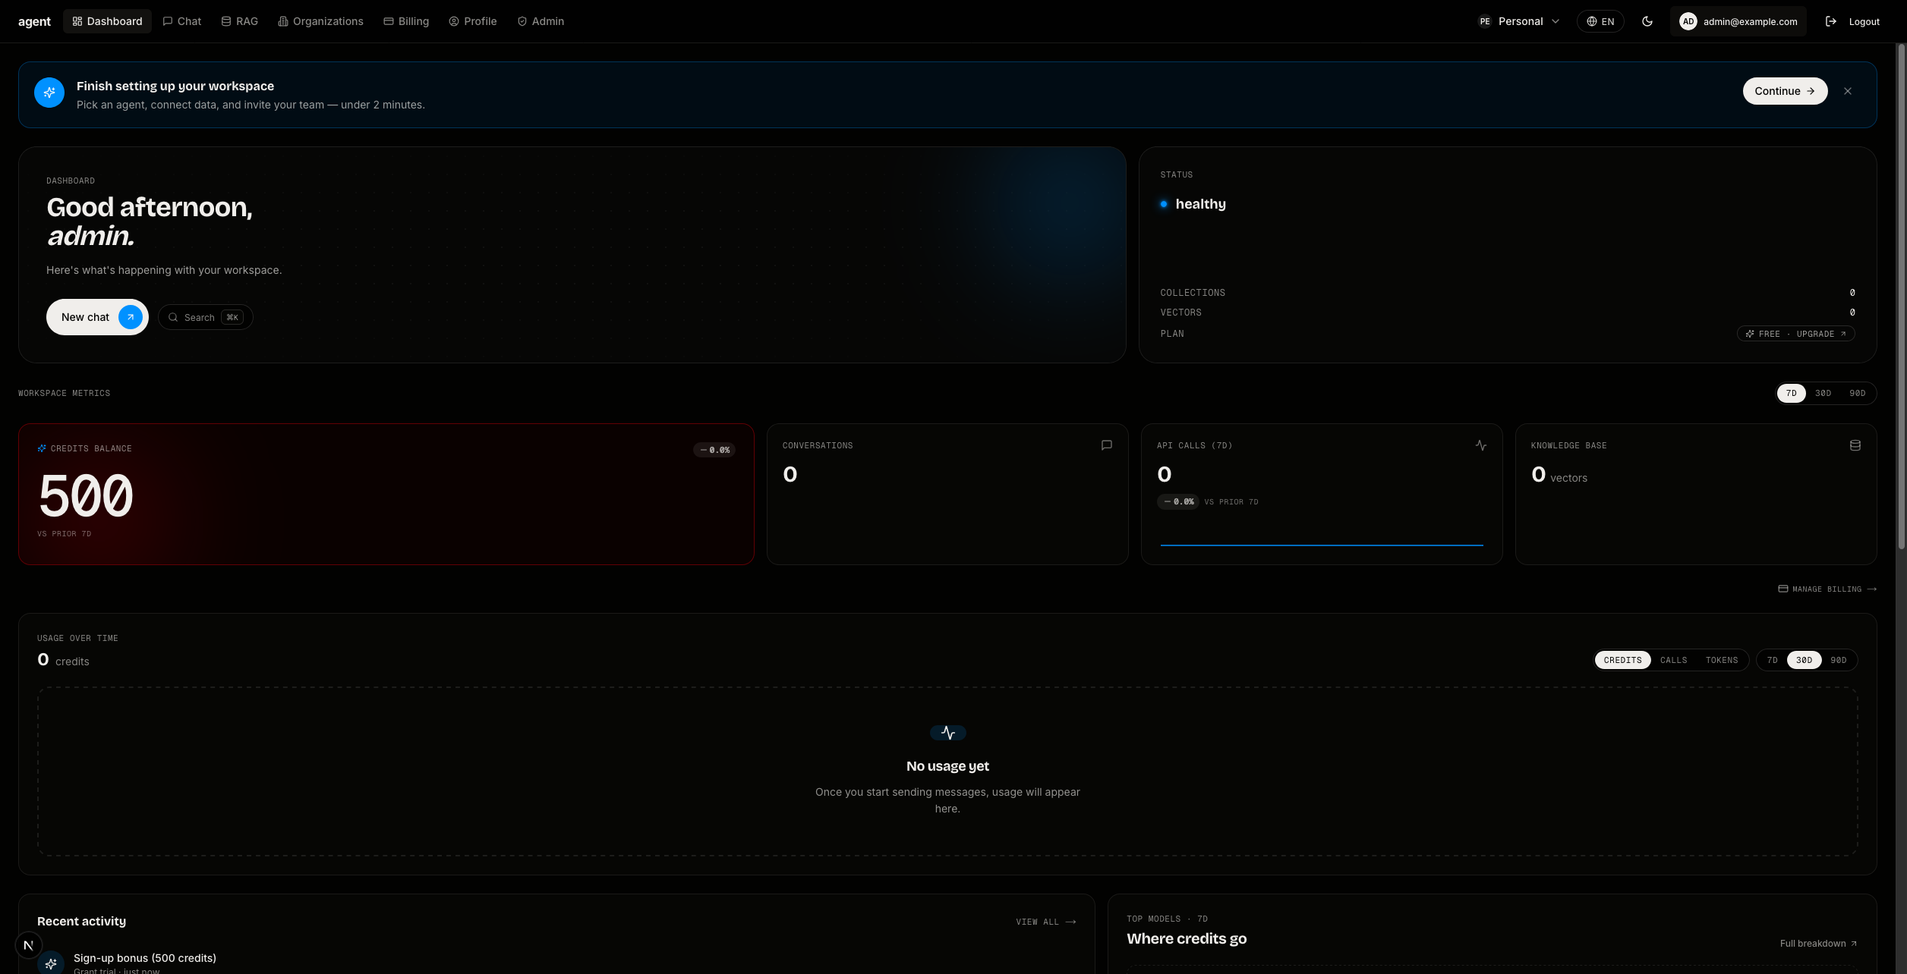Click the Vectors count row
This screenshot has width=1907, height=974.
pos(1507,313)
